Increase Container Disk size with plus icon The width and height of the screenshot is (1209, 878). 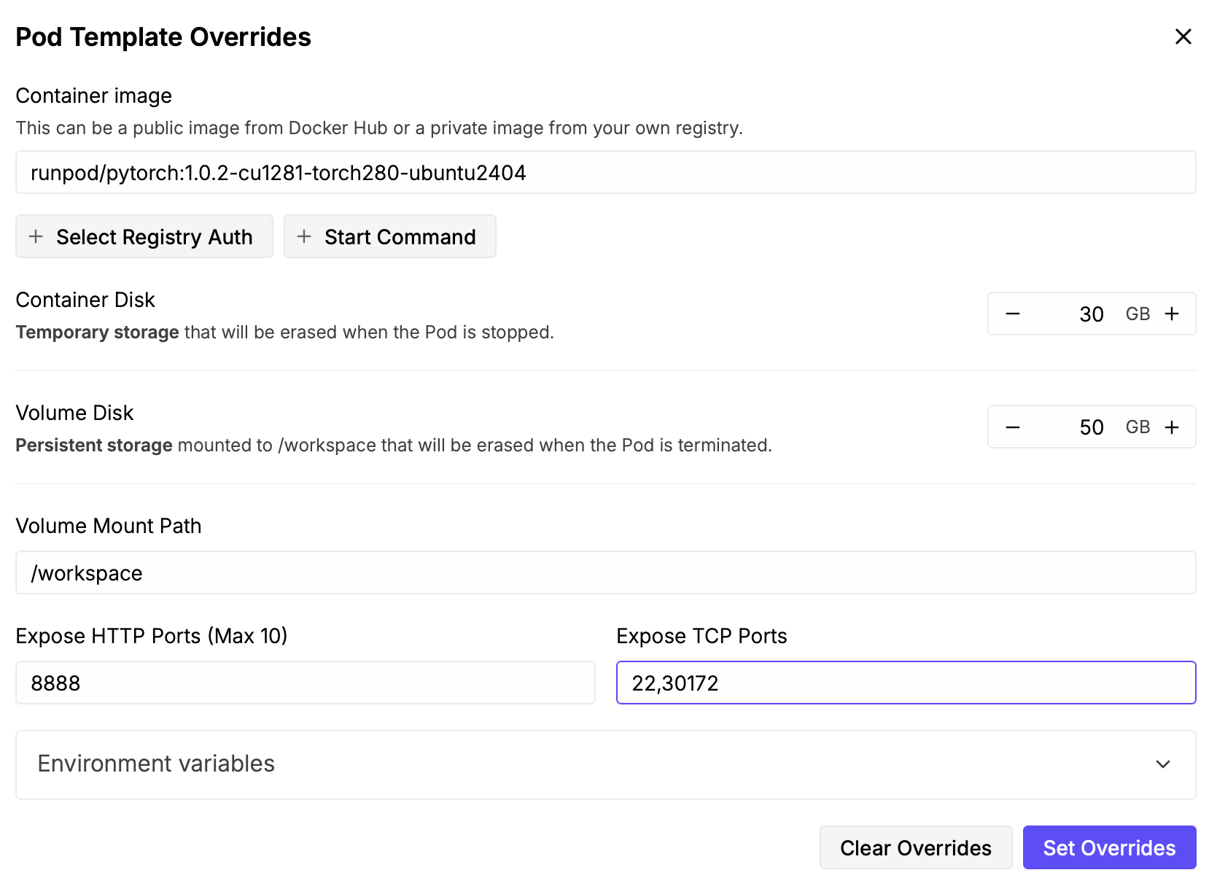[x=1172, y=314]
